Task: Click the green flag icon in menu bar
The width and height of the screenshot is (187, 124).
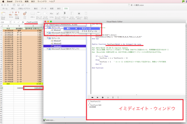Action: pos(183,1)
